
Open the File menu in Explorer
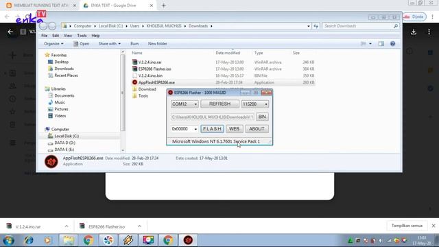44,36
